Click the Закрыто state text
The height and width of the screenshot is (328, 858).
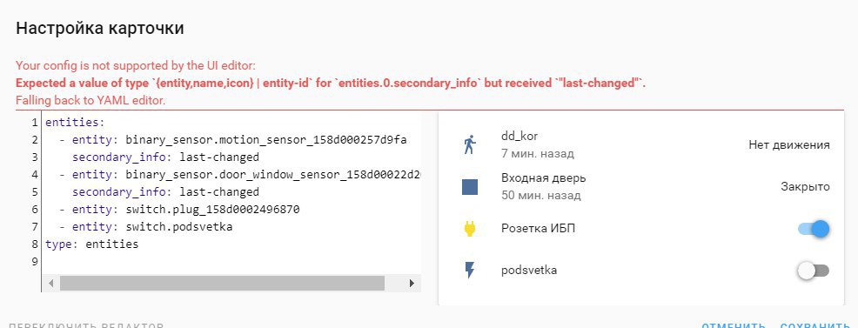[805, 187]
